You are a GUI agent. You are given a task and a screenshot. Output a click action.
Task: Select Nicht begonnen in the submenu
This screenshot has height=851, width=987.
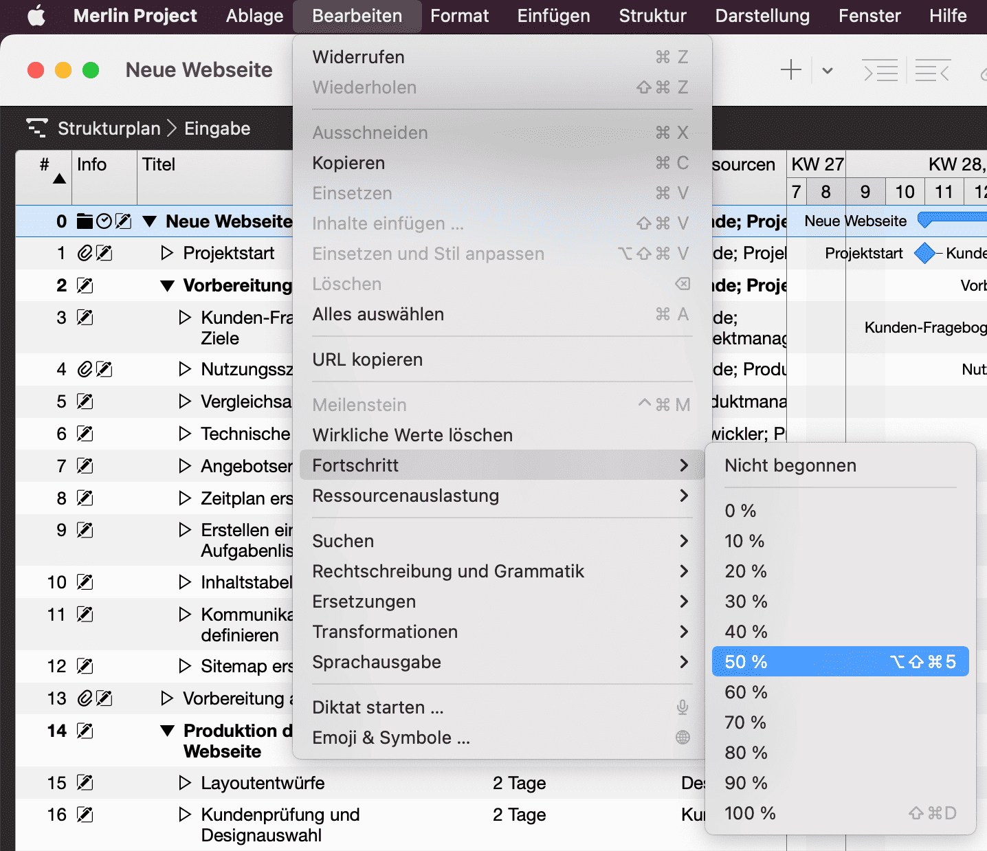[790, 465]
